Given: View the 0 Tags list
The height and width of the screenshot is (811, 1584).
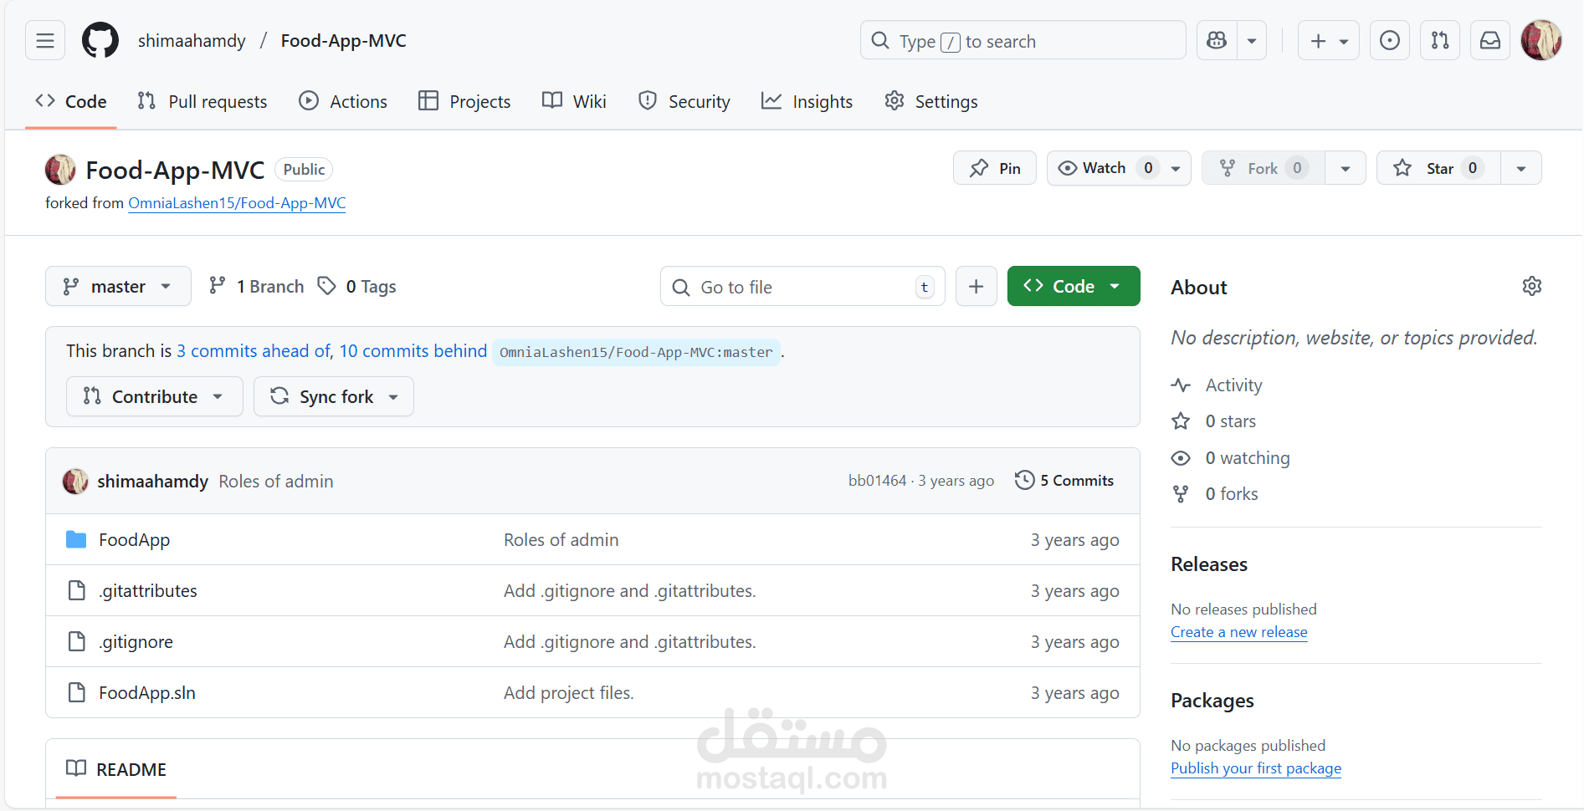Looking at the screenshot, I should [x=356, y=287].
